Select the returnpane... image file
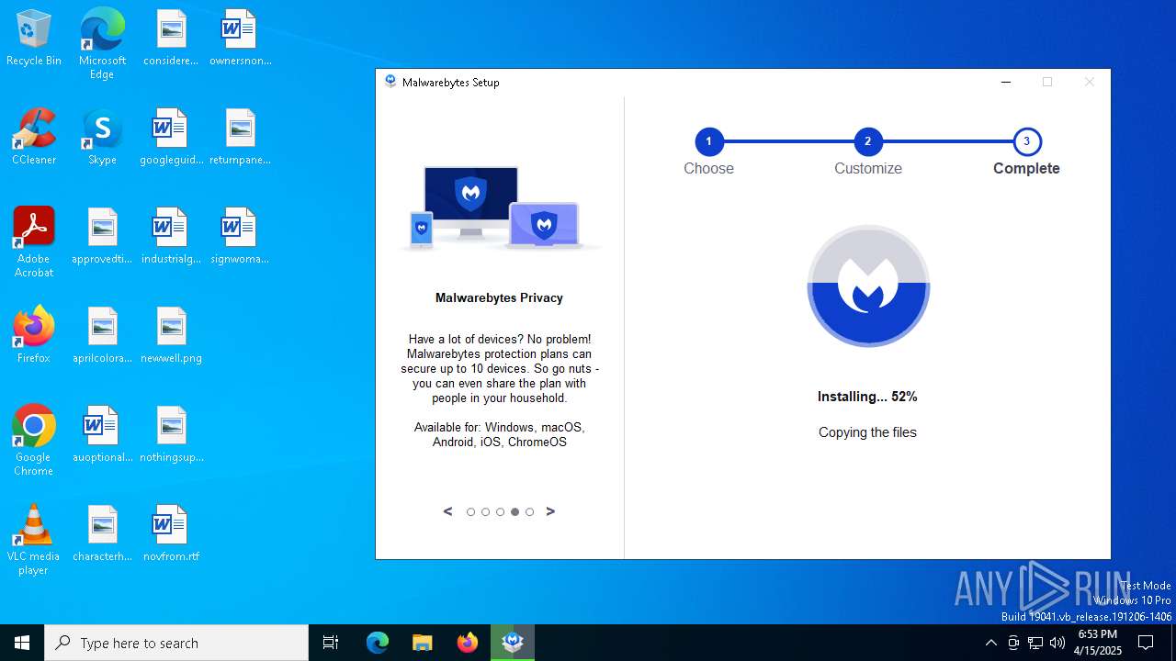Screen dimensions: 1176x661 pyautogui.click(x=240, y=137)
